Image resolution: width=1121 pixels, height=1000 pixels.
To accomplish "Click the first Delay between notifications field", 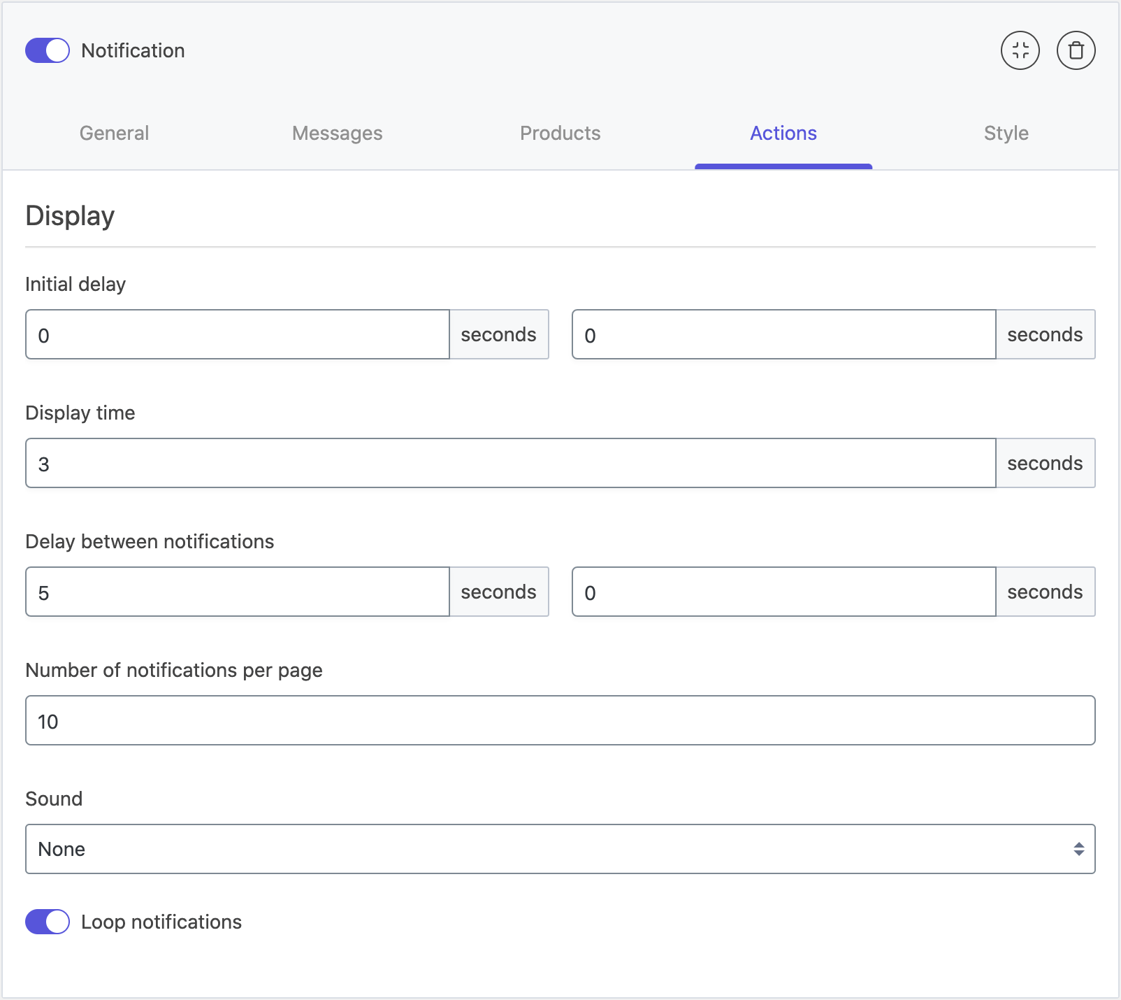I will 238,592.
